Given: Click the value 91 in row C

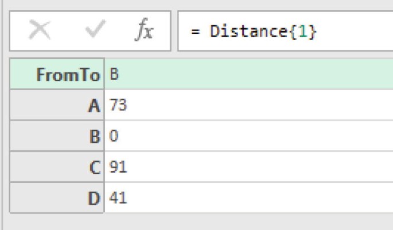Looking at the screenshot, I should (x=118, y=167).
